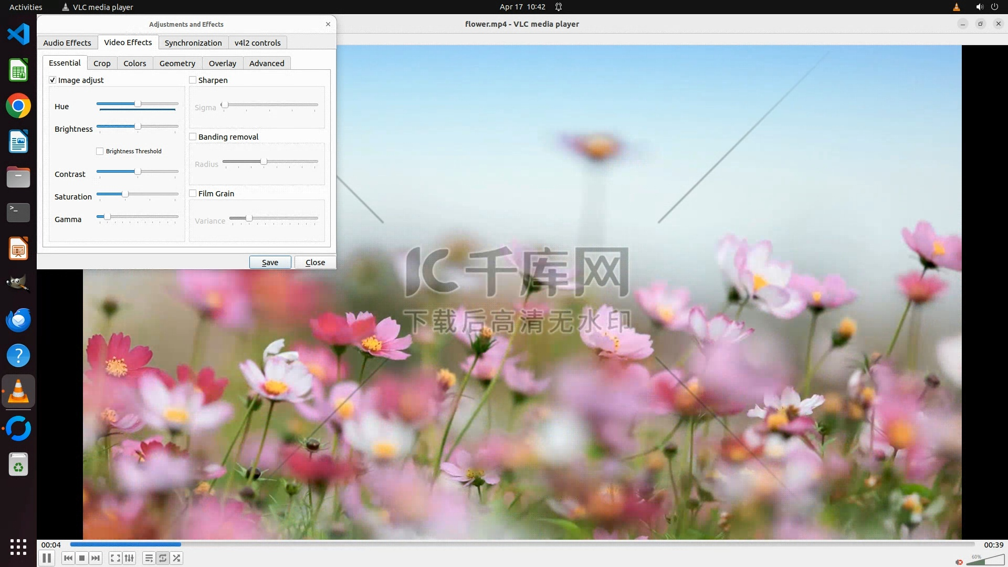This screenshot has width=1008, height=567.
Task: Pause the video playback
Action: pyautogui.click(x=47, y=558)
